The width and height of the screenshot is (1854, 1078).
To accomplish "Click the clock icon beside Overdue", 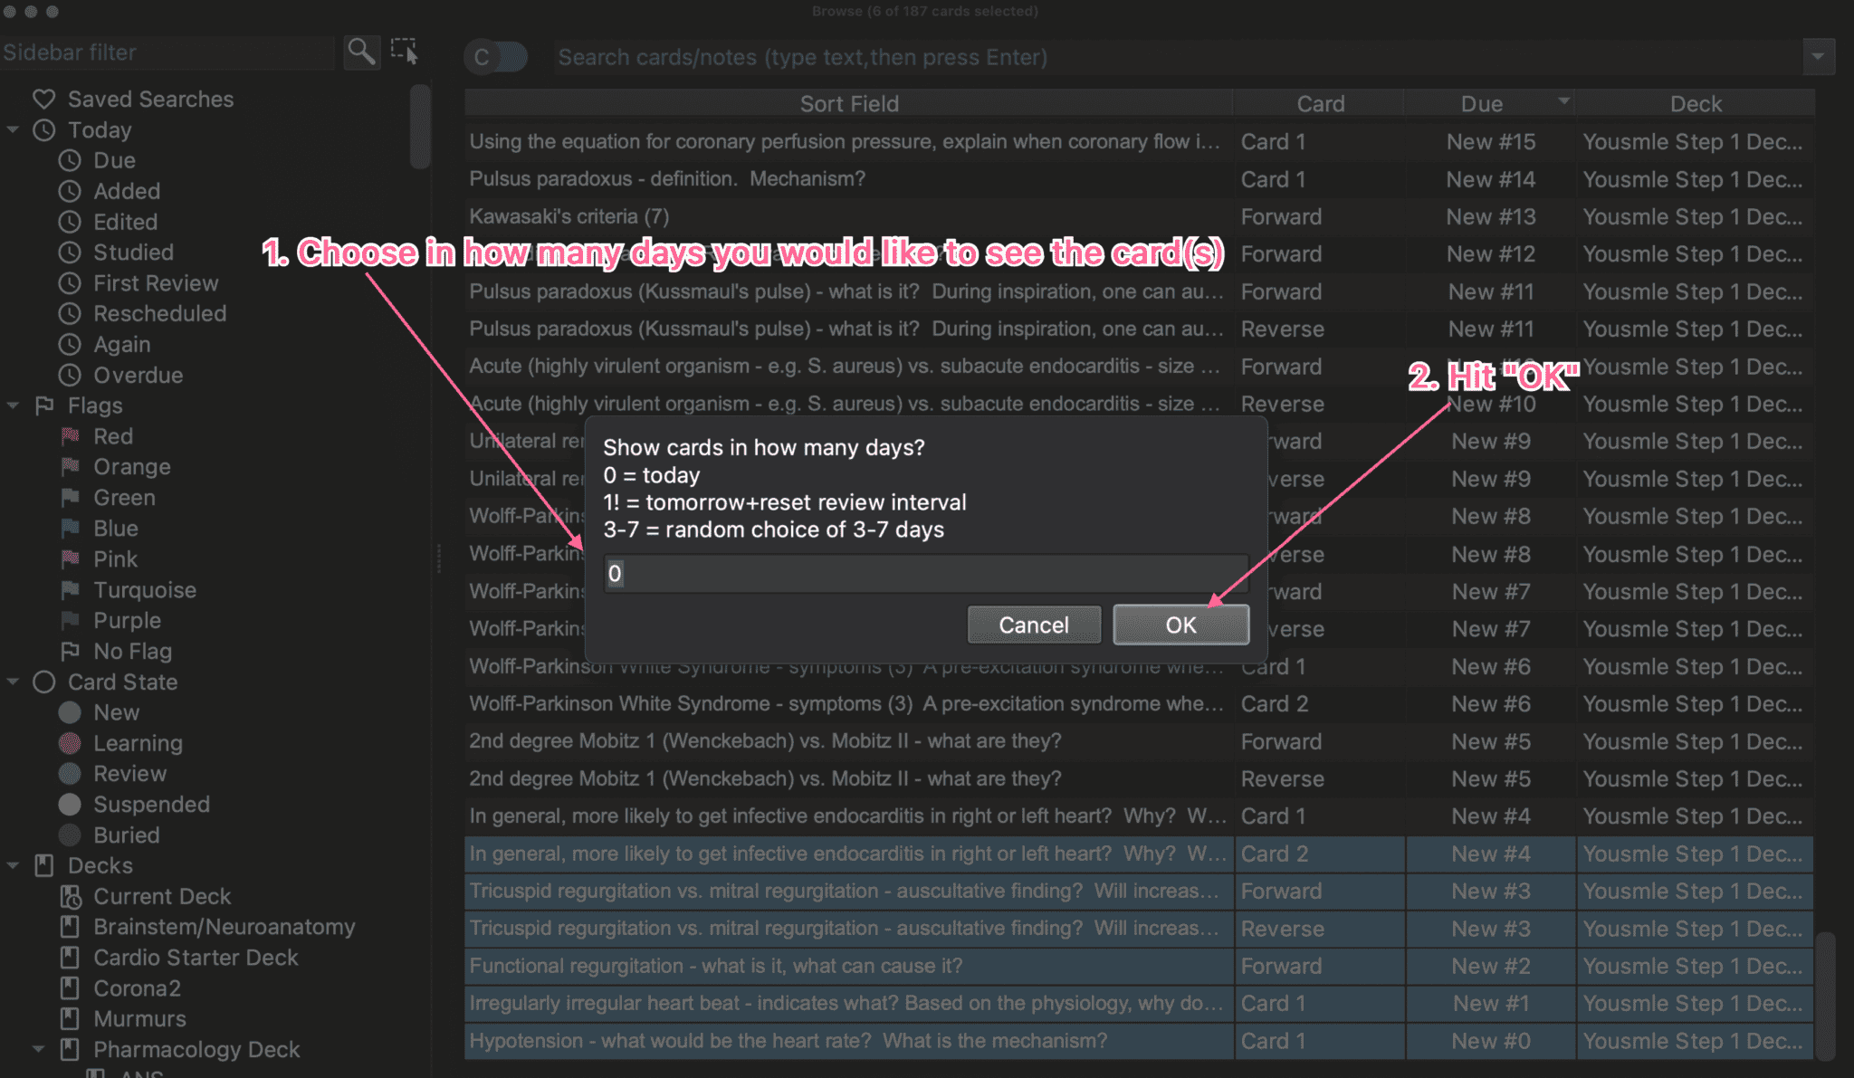I will point(70,375).
